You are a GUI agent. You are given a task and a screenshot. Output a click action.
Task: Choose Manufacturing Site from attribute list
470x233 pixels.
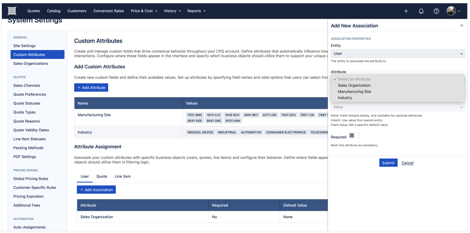click(x=354, y=91)
